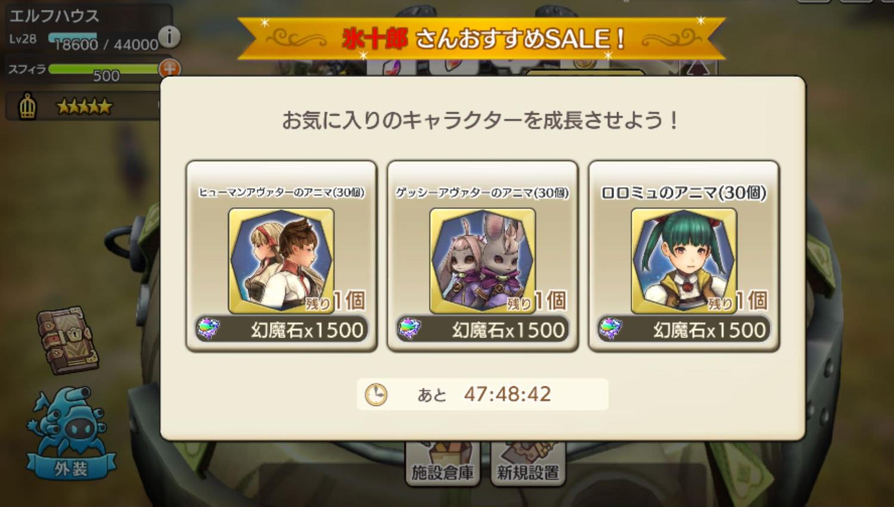The image size is (894, 507).
Task: Click the 氷十郎 SALE banner
Action: 482,38
